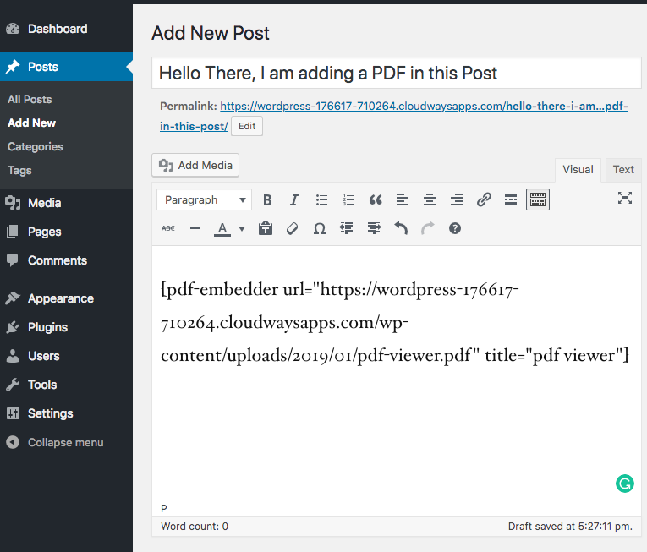Select Add New under Posts

click(x=32, y=123)
